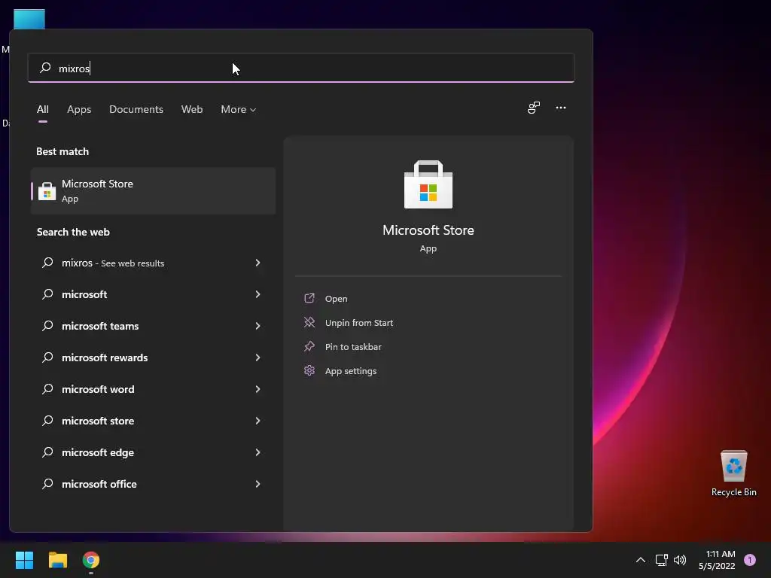Switch to the Documents tab
This screenshot has height=578, width=771.
pos(136,109)
